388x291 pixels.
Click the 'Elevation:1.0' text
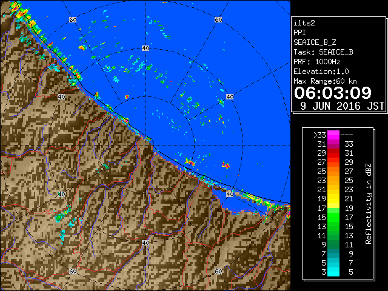coord(321,72)
